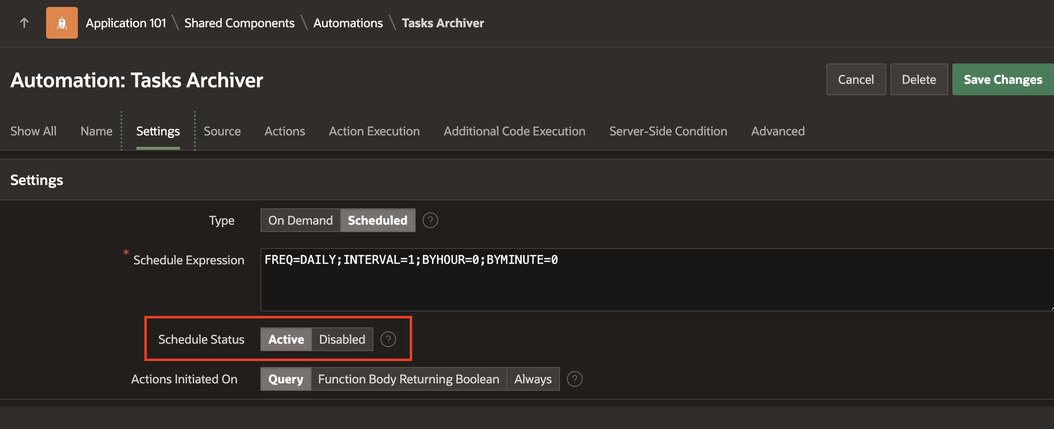
Task: Click the Delete button
Action: point(919,79)
